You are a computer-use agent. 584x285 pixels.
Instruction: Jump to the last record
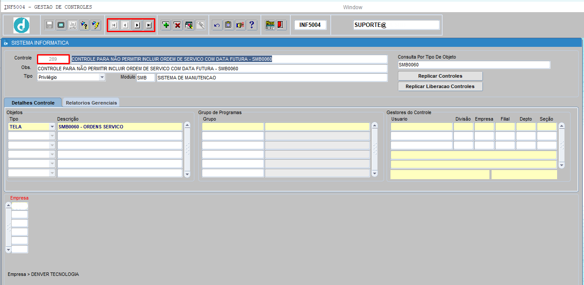[149, 25]
